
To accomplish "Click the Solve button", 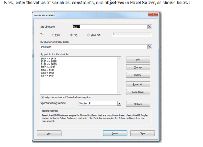I will point(115,133).
